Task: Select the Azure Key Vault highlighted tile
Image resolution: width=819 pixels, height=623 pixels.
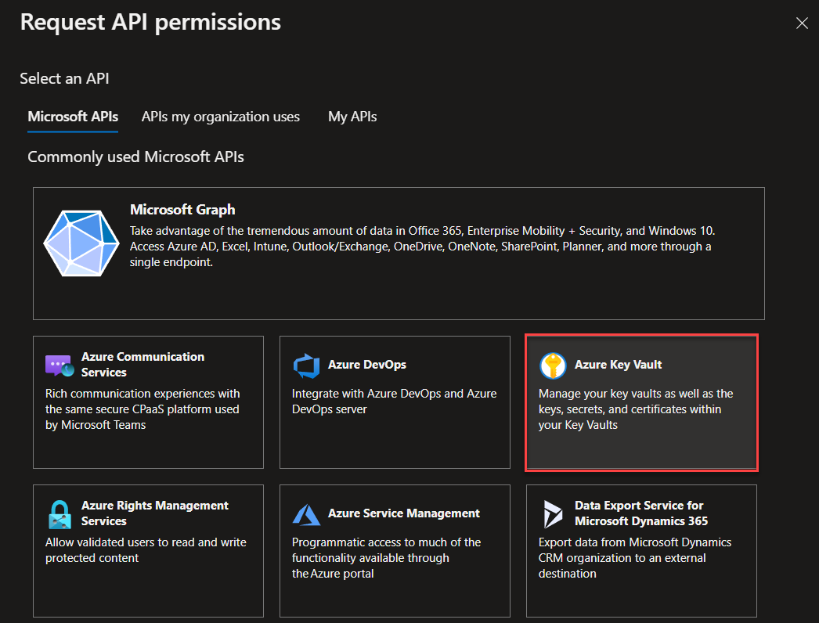Action: 640,402
